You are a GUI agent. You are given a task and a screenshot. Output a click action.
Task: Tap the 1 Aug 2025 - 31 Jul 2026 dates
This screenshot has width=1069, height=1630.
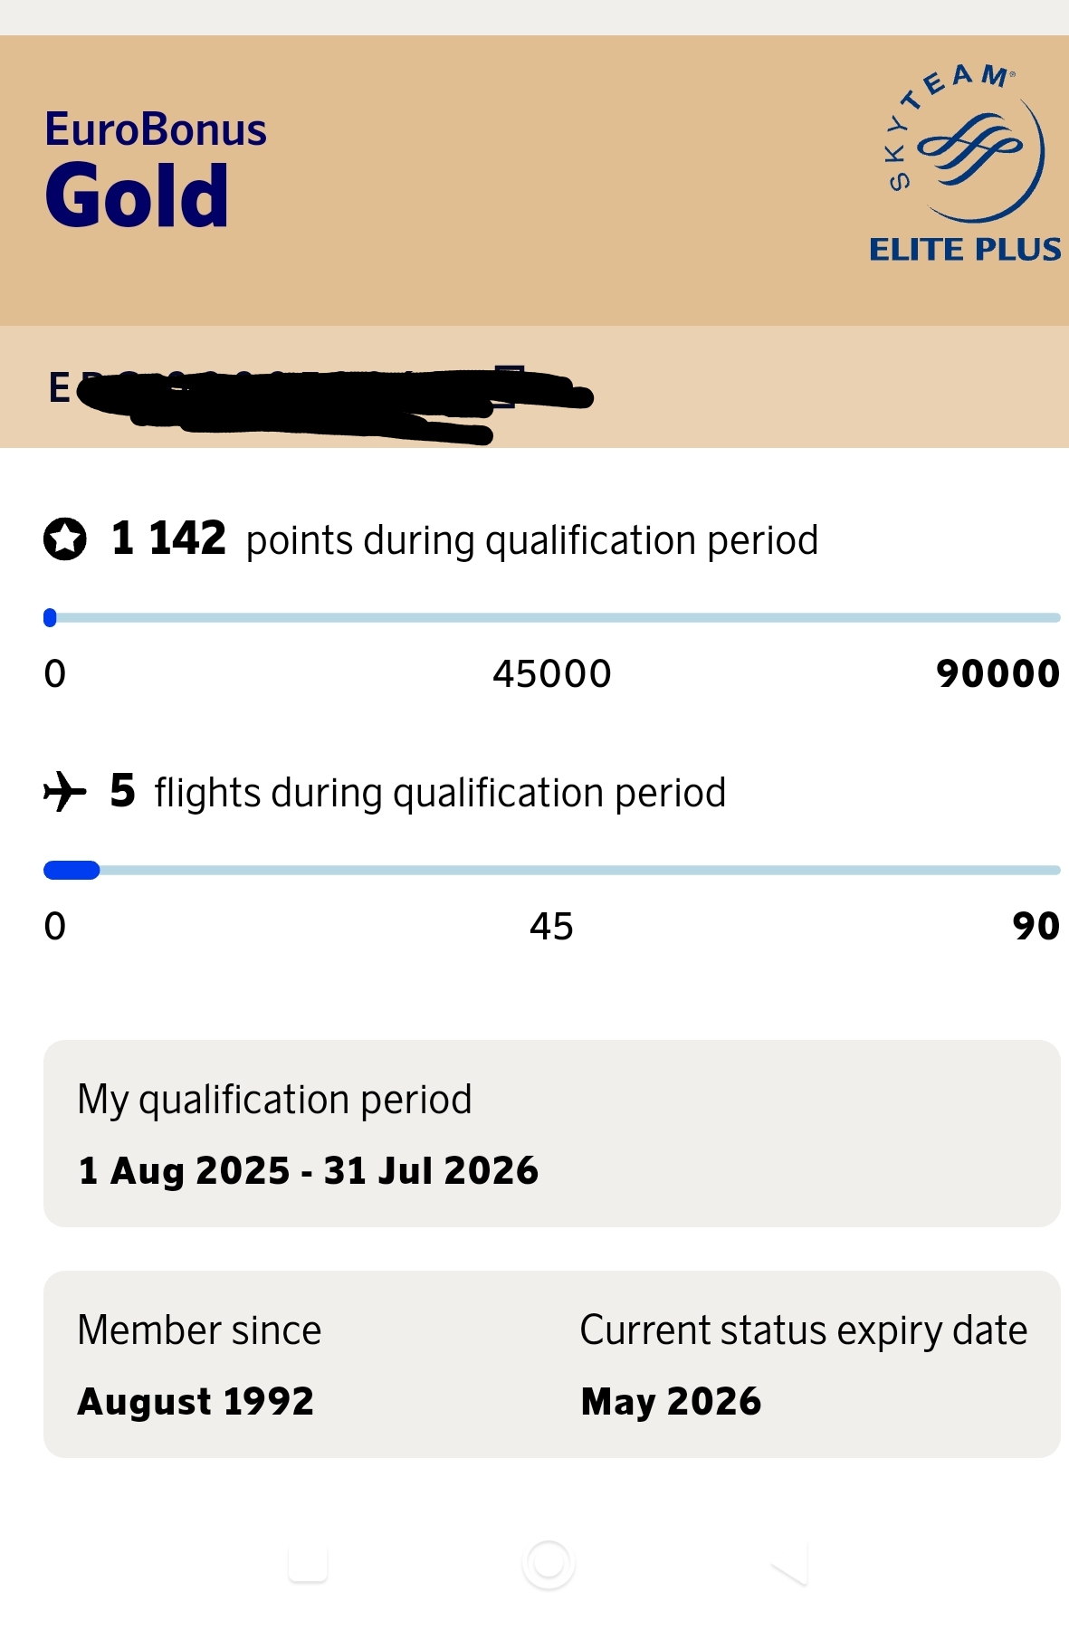pyautogui.click(x=308, y=1170)
